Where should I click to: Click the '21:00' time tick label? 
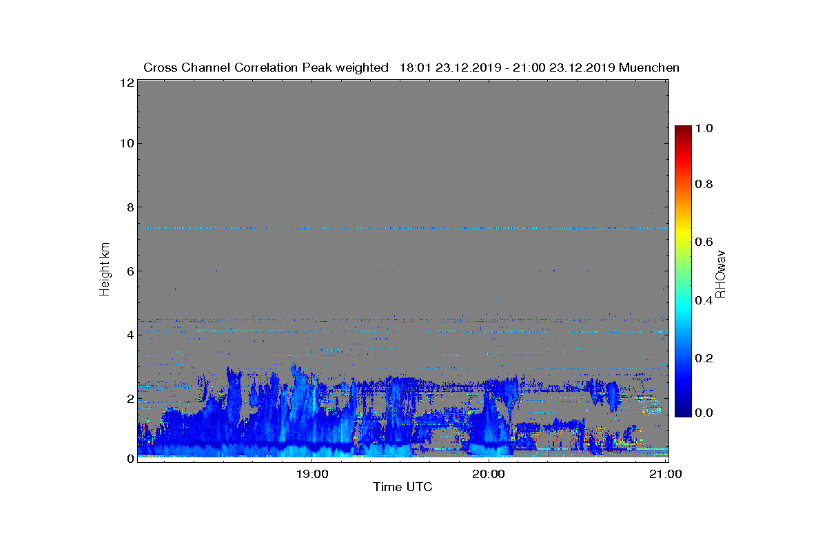[x=666, y=474]
